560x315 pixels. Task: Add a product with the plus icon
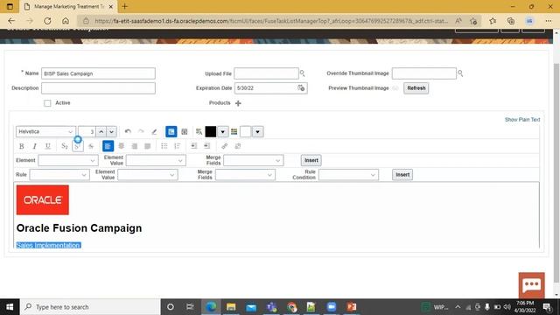(x=238, y=103)
